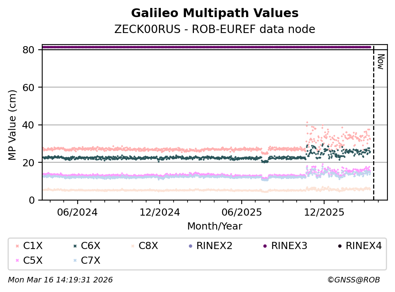The height and width of the screenshot is (292, 395).
Task: Click the ©GNSS@ROB credit text
Action: click(x=353, y=280)
